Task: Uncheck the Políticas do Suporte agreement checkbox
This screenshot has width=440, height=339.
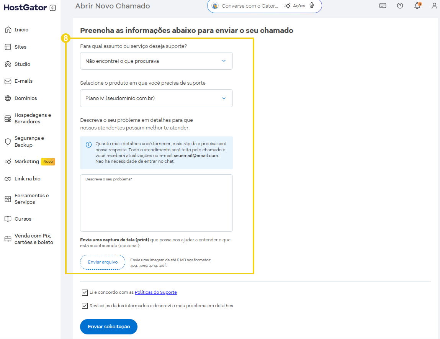Action: [x=85, y=293]
